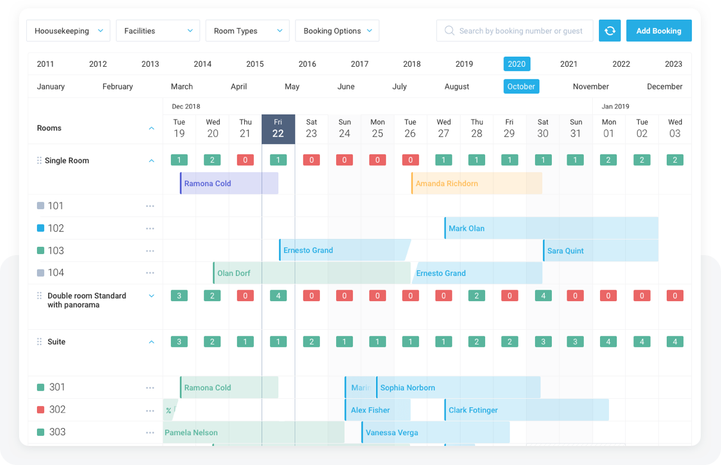Expand the Booking Options dropdown
This screenshot has height=465, width=721.
coord(337,31)
